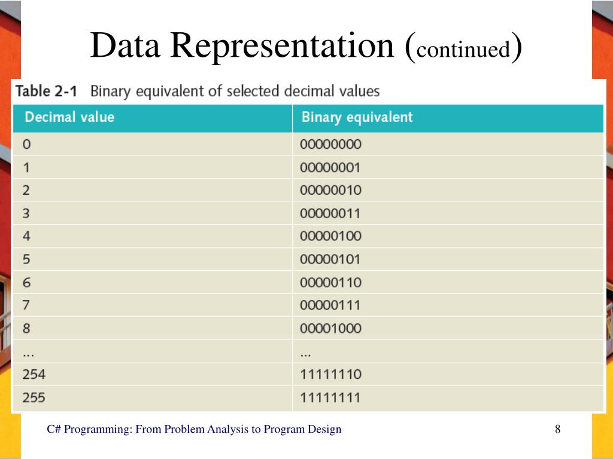Select the Table 2-1 caption text
The width and height of the screenshot is (613, 459).
tap(198, 91)
